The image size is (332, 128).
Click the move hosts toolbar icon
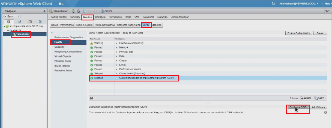pyautogui.click(x=79, y=11)
